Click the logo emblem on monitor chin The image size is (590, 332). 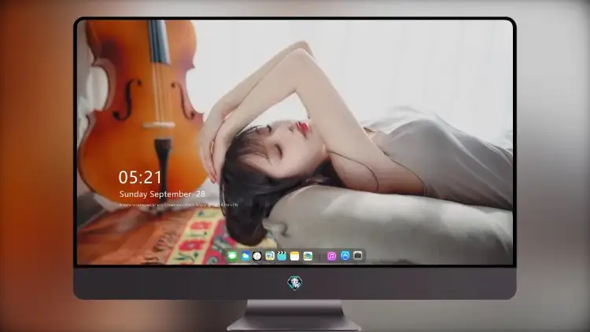295,282
